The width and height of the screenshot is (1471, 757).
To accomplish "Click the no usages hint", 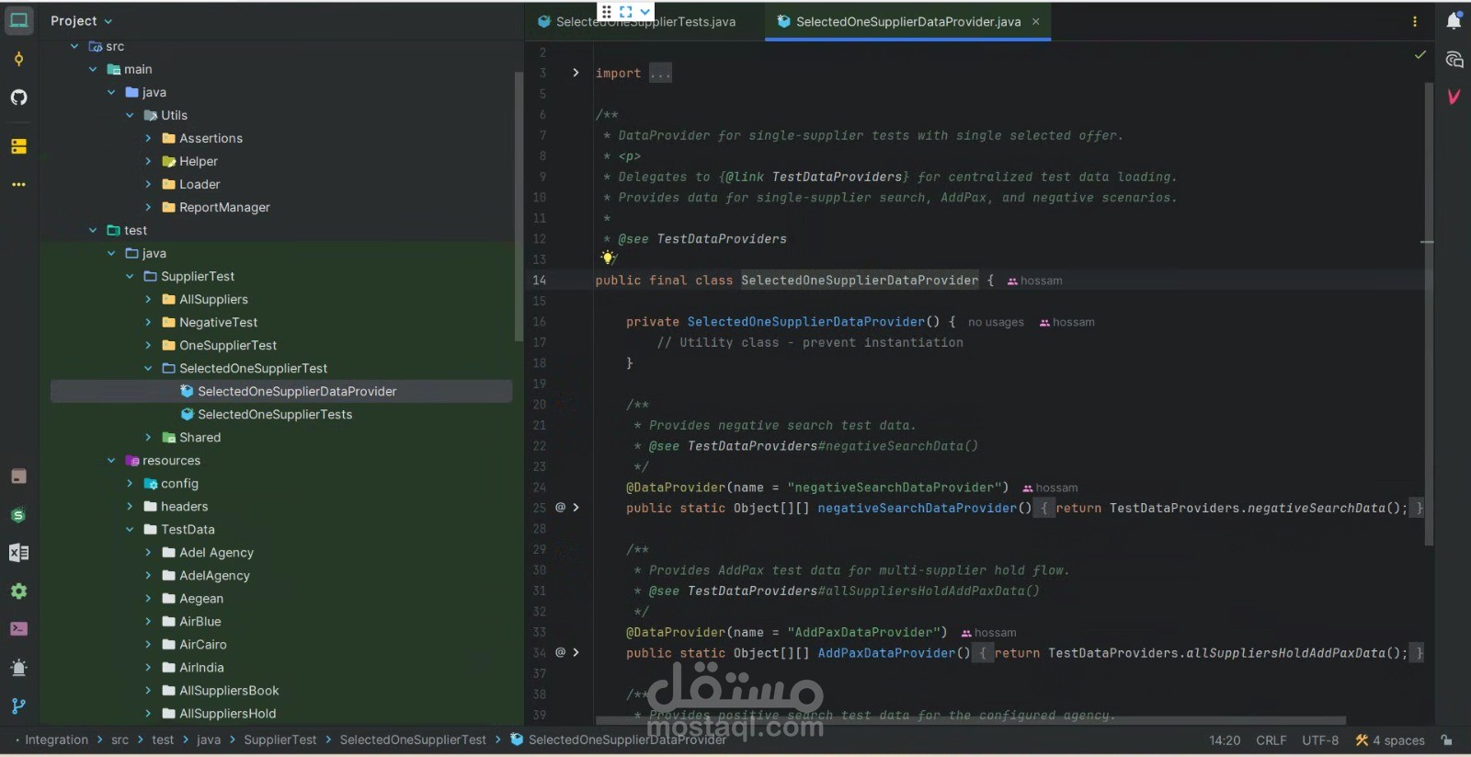I will 996,322.
